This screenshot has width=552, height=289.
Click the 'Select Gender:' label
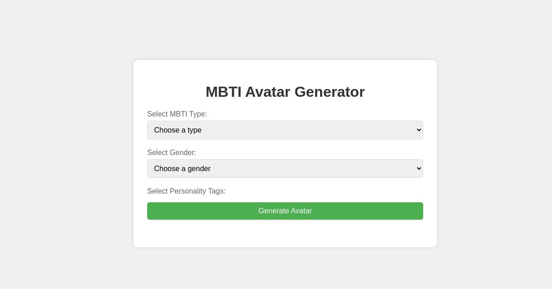[172, 153]
